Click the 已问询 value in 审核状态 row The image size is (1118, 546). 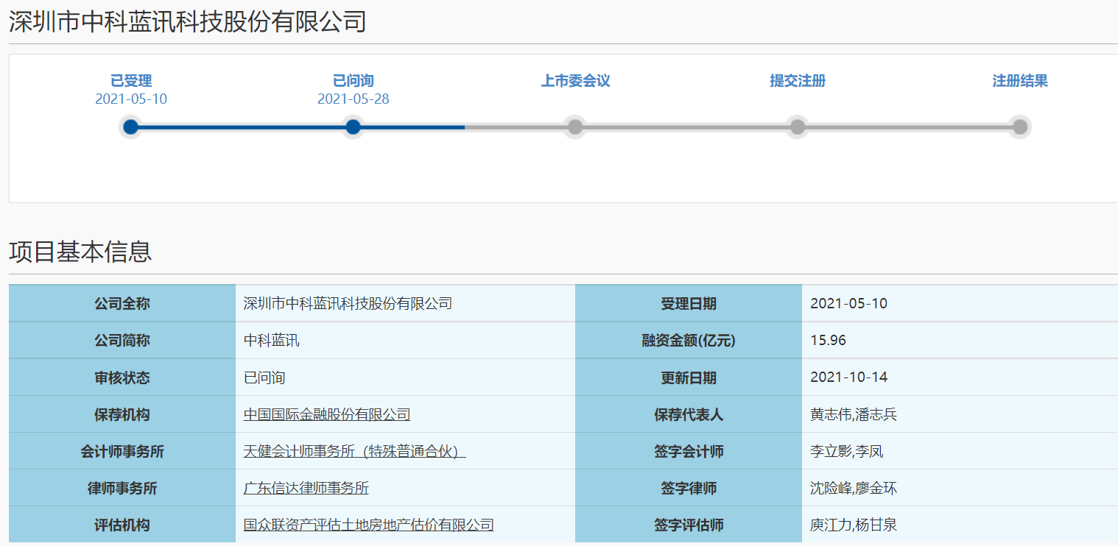click(264, 377)
